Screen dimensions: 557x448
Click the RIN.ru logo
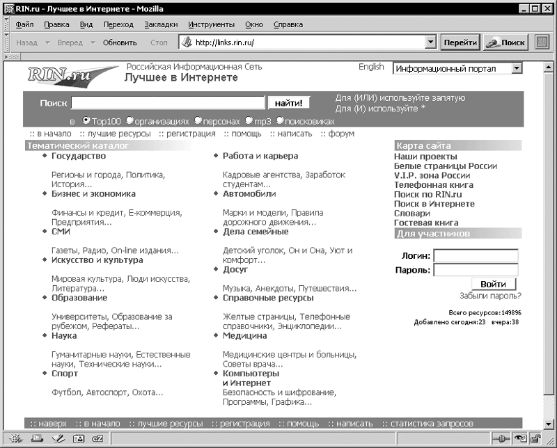(73, 76)
